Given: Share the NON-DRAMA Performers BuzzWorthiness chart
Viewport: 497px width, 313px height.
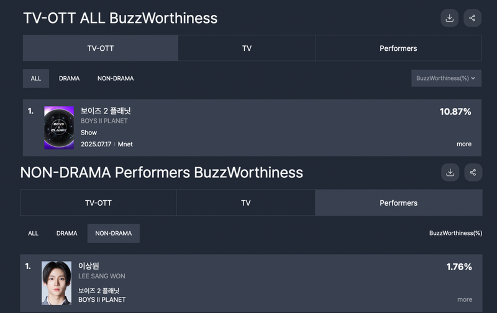Looking at the screenshot, I should (473, 172).
